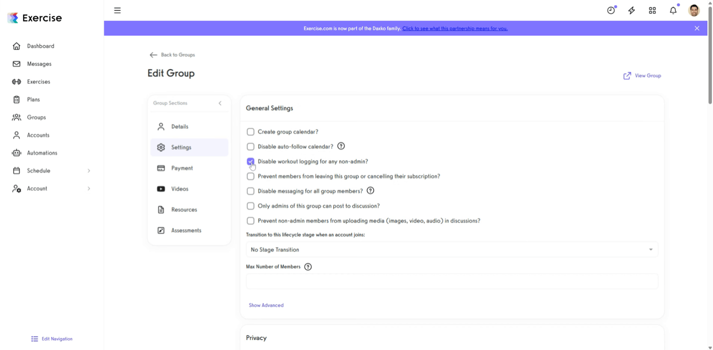713x350 pixels.
Task: Open the Automations section
Action: (42, 153)
